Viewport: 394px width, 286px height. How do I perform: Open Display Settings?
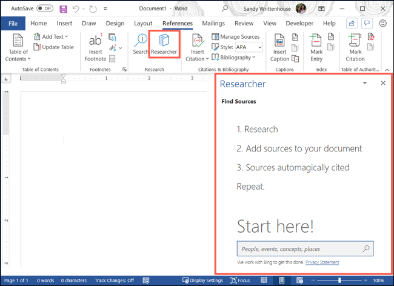point(202,281)
